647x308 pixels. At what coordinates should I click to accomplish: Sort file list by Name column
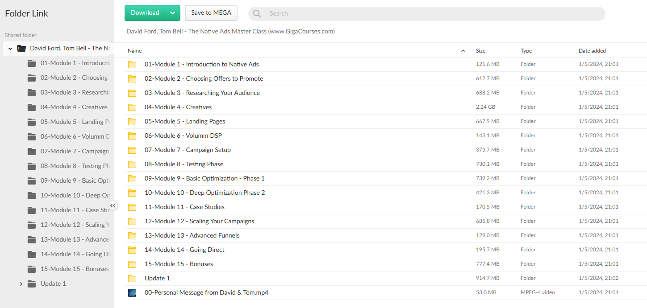tap(135, 51)
